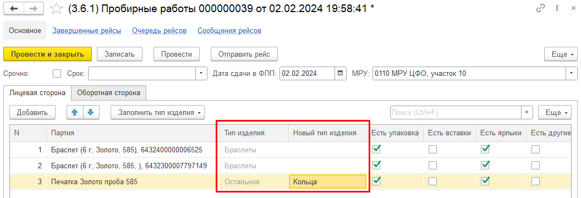Move selected row up with blue arrow
The image size is (581, 198).
[75, 113]
